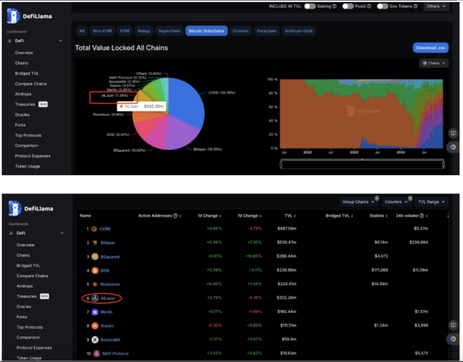This screenshot has height=362, width=463.
Task: Sort by the 1d Change column arrows
Action: pyautogui.click(x=220, y=216)
